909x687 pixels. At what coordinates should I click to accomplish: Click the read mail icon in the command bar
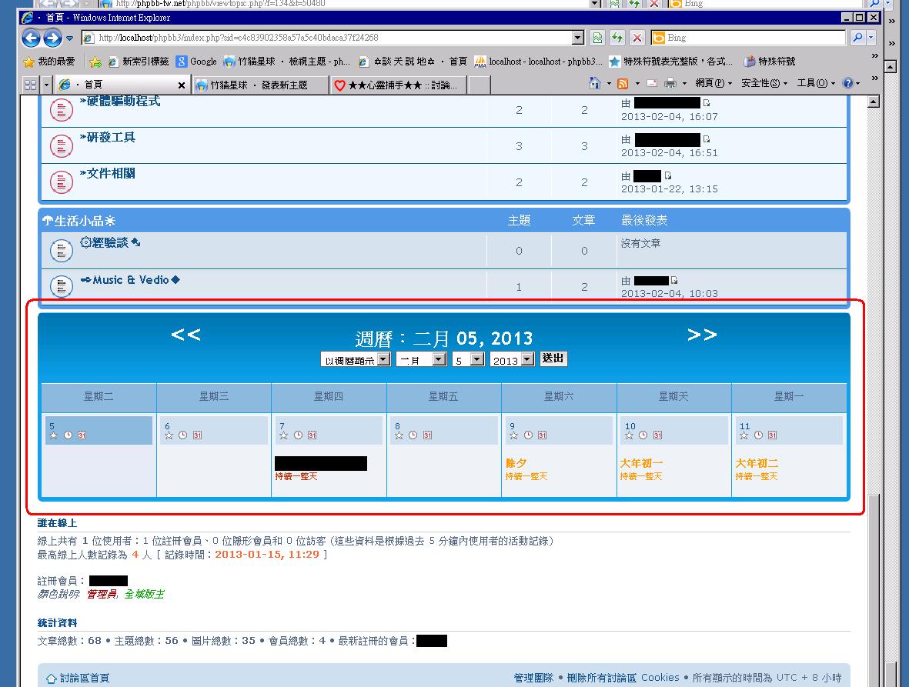click(x=652, y=83)
